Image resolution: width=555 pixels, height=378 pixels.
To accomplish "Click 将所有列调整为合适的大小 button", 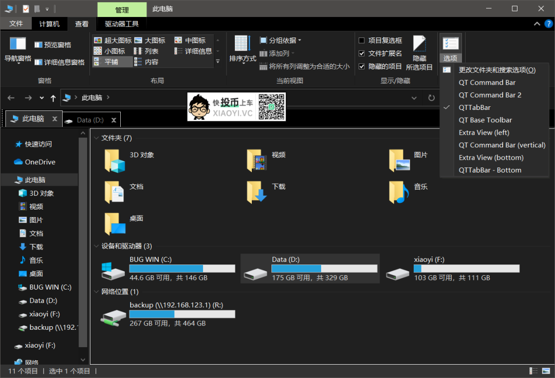I will (x=304, y=66).
